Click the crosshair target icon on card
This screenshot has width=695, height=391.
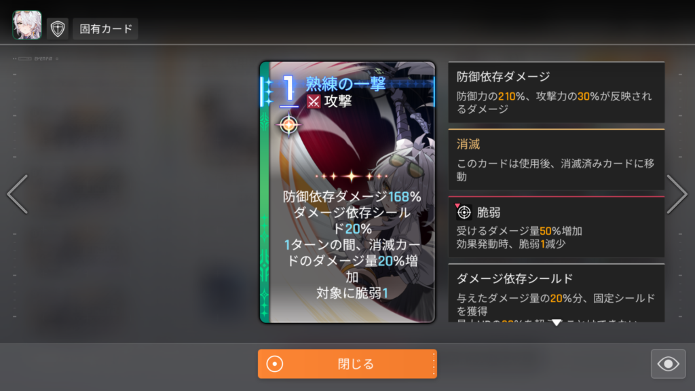[288, 125]
